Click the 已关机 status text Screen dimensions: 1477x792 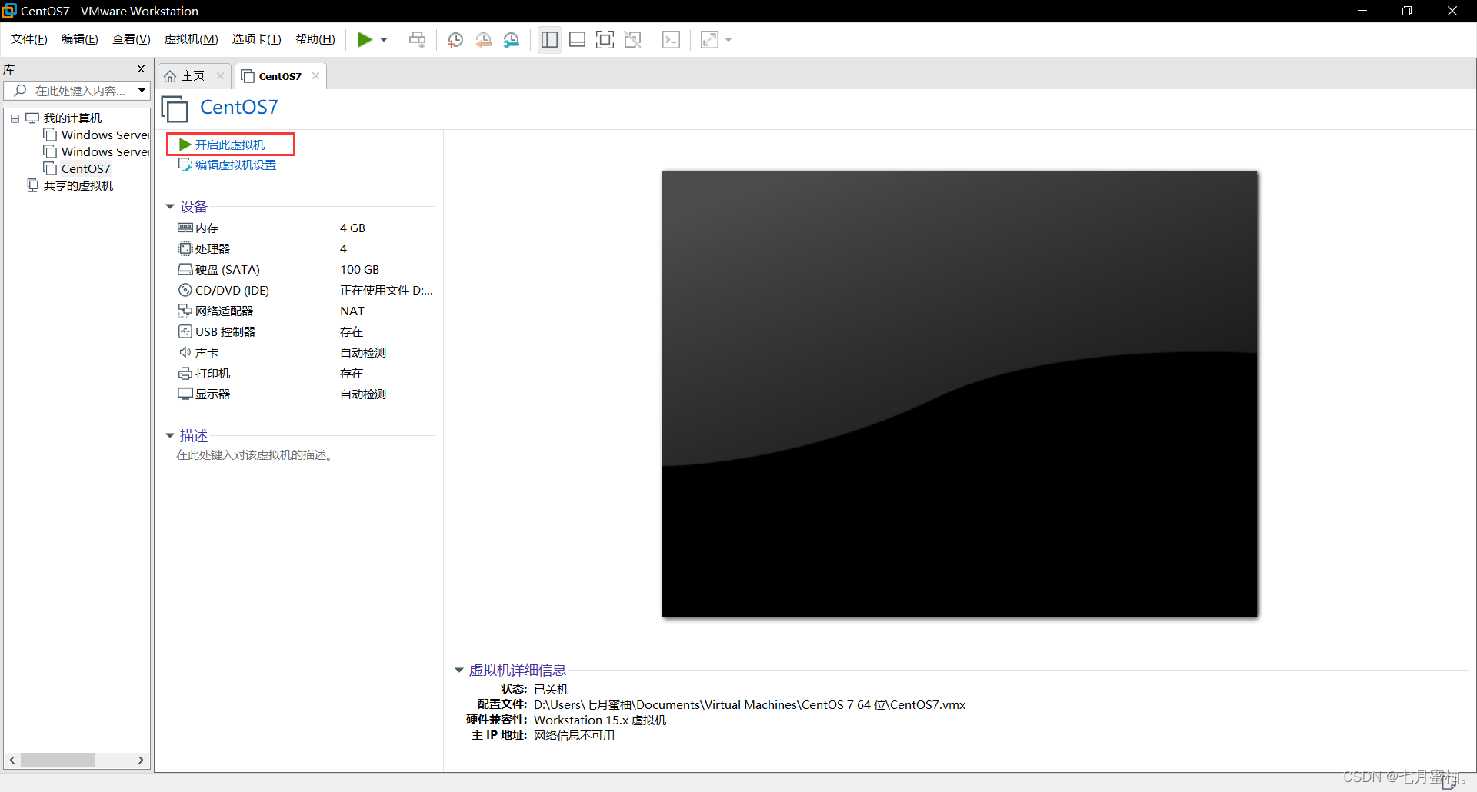(x=552, y=689)
